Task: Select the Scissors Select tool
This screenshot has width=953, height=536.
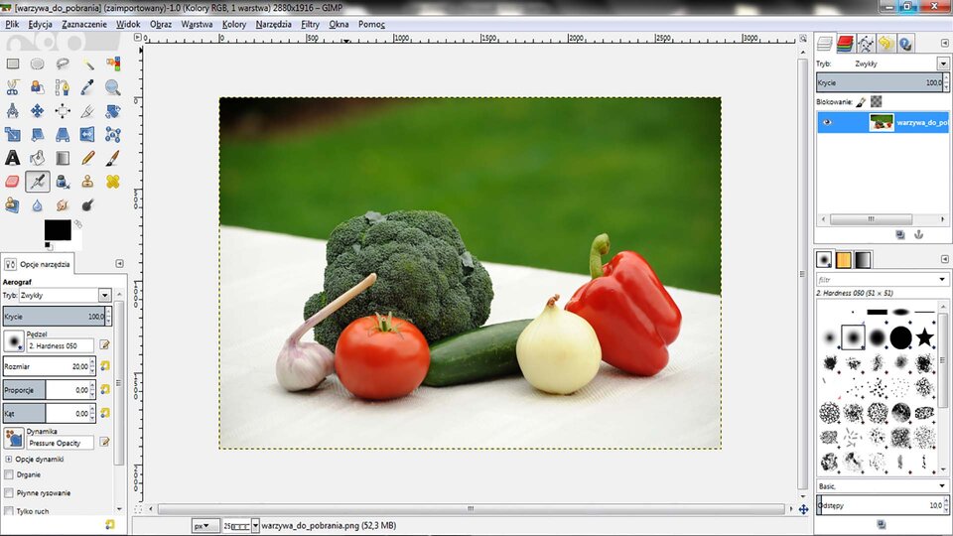Action: point(13,87)
